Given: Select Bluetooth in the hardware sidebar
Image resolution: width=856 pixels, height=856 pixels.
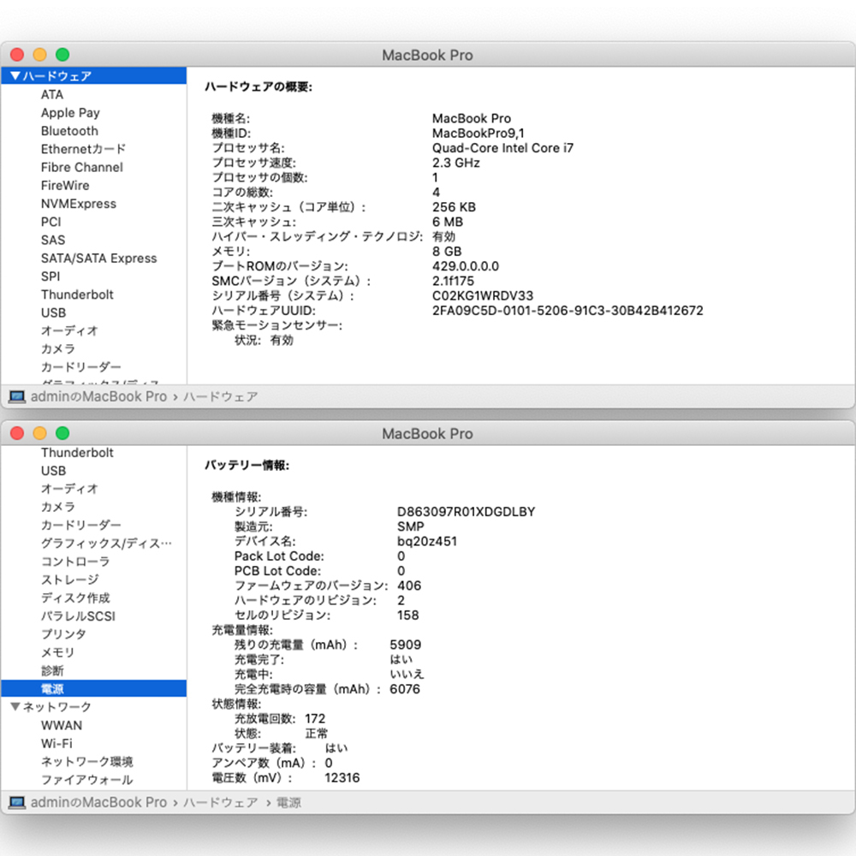Looking at the screenshot, I should [69, 131].
